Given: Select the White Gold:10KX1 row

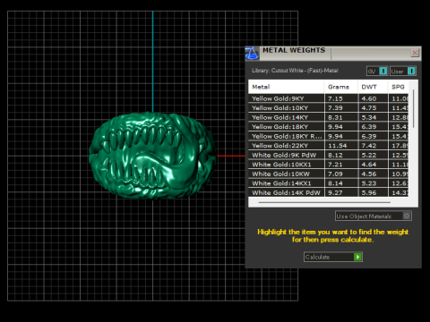Looking at the screenshot, I should click(x=329, y=165).
